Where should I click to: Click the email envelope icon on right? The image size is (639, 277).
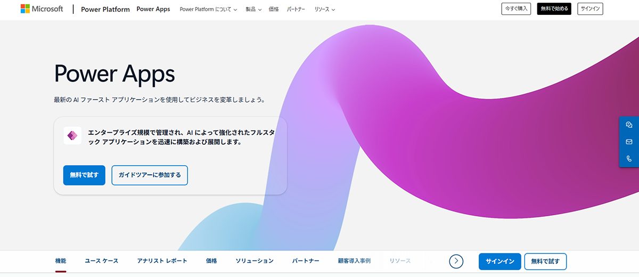(x=629, y=142)
